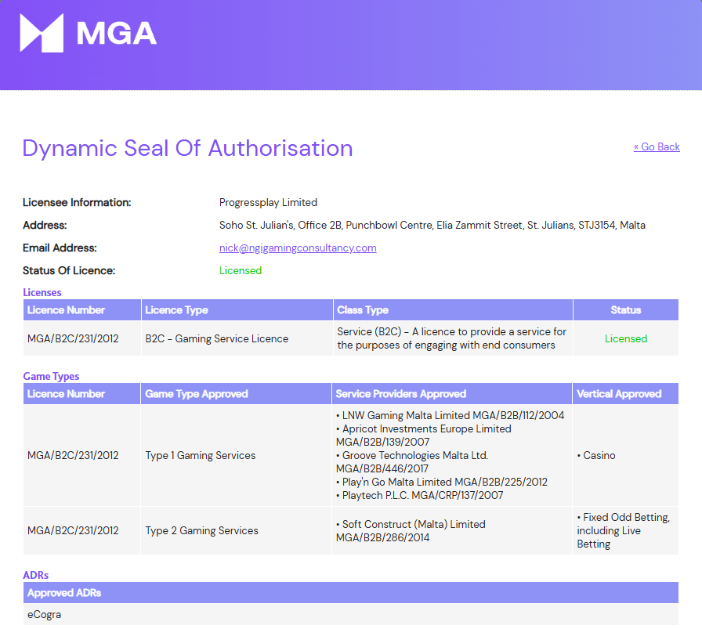Click the Licensee Information label
The width and height of the screenshot is (702, 629).
coord(77,202)
